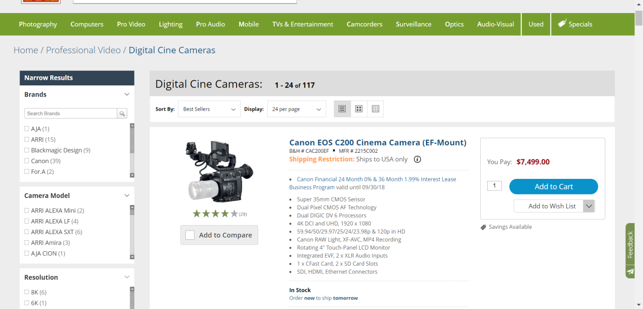Click the Add to Cart button

(554, 186)
